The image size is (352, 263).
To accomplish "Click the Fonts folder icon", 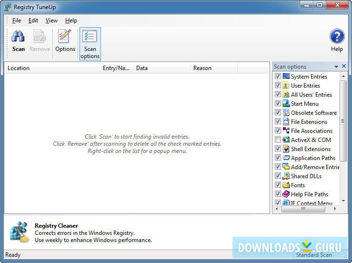I will [286, 185].
